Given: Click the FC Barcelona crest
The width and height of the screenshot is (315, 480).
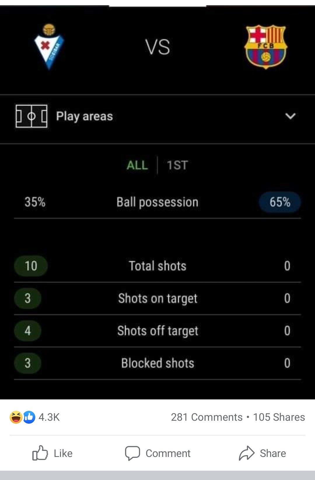Looking at the screenshot, I should 266,47.
